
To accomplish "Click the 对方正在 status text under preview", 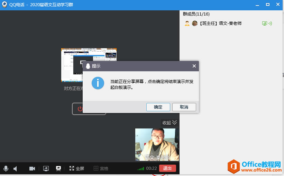I will tap(73, 89).
